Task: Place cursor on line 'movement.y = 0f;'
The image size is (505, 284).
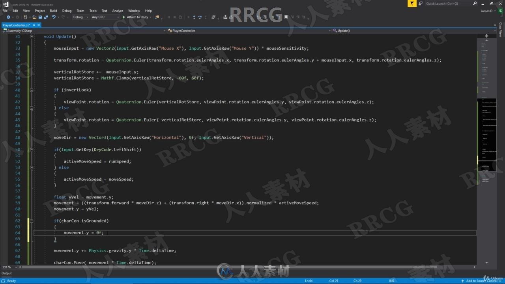Action: pyautogui.click(x=84, y=233)
